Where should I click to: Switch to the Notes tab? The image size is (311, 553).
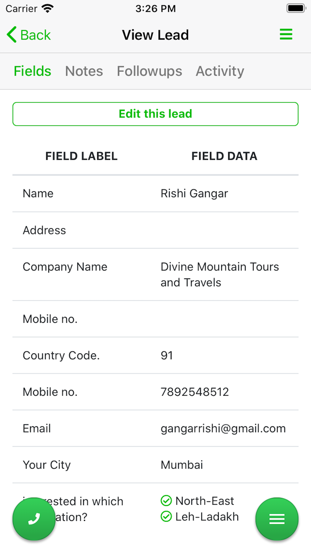(x=84, y=71)
